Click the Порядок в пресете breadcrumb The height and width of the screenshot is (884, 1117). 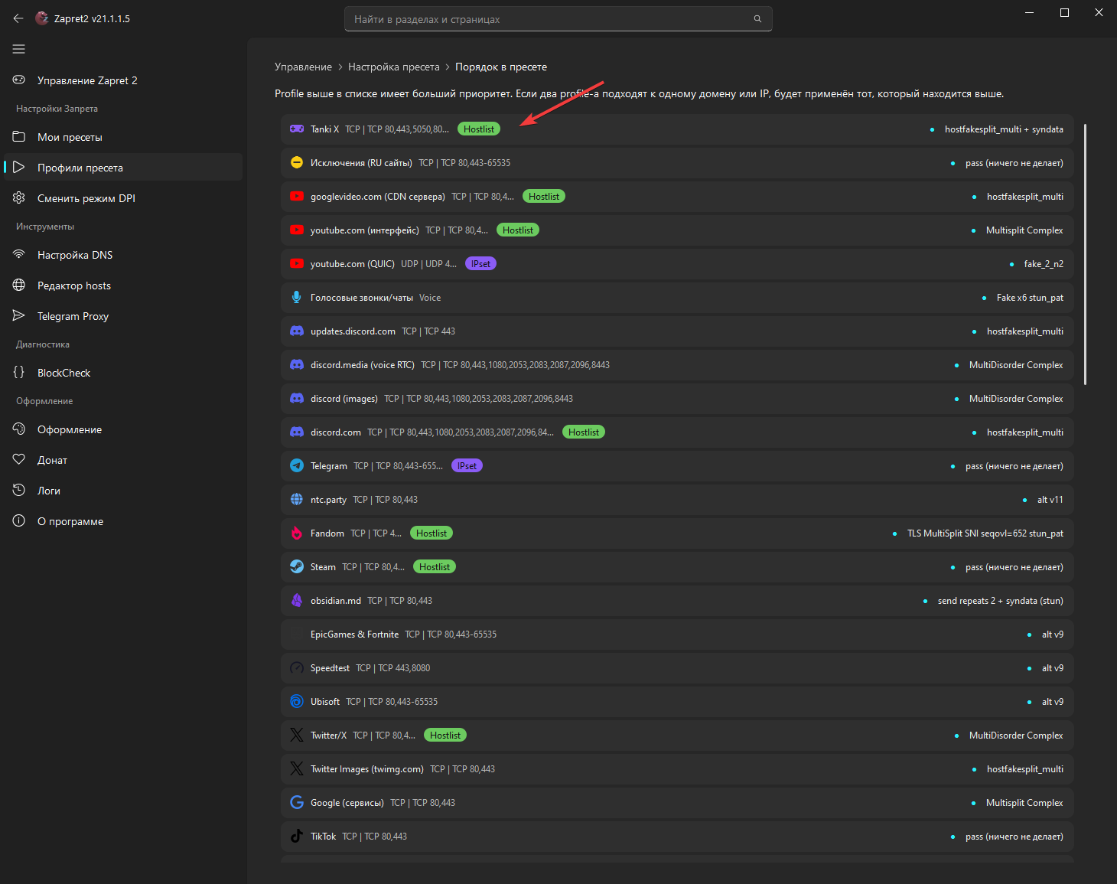coord(501,67)
